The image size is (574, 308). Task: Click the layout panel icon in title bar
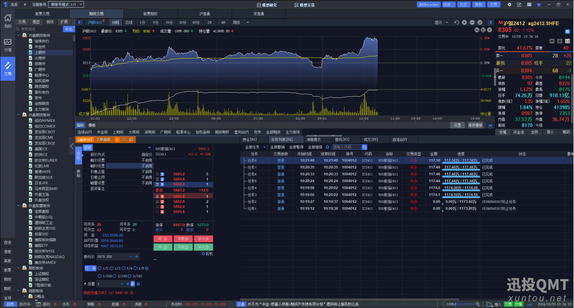click(x=529, y=5)
